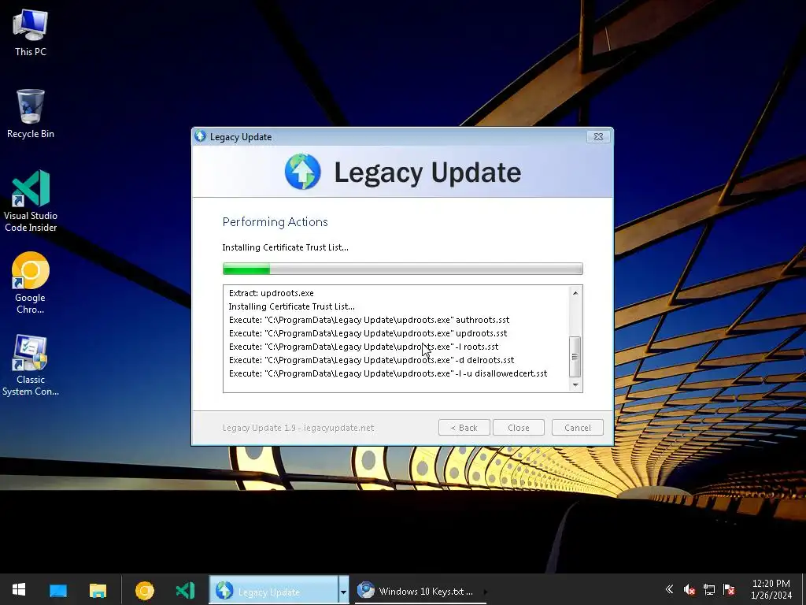Open the muted volume tray icon
Image resolution: width=806 pixels, height=605 pixels.
coord(690,589)
